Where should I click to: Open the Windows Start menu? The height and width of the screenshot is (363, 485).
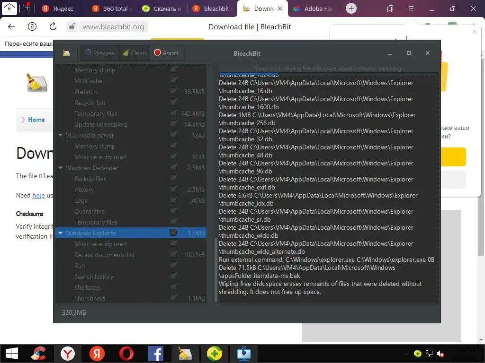(x=12, y=354)
